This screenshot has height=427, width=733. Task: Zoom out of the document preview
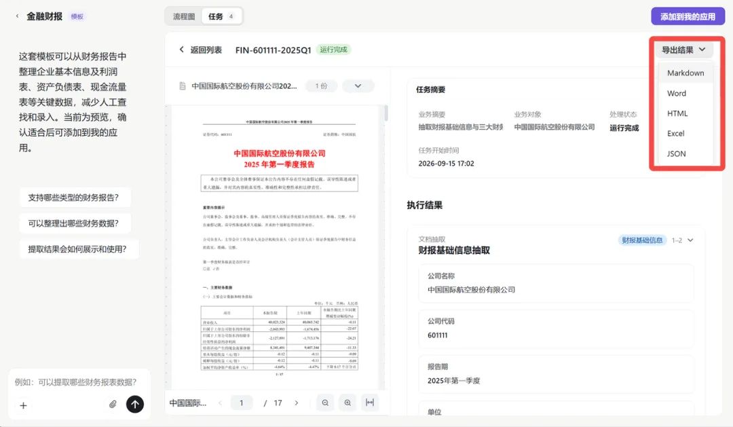point(325,403)
